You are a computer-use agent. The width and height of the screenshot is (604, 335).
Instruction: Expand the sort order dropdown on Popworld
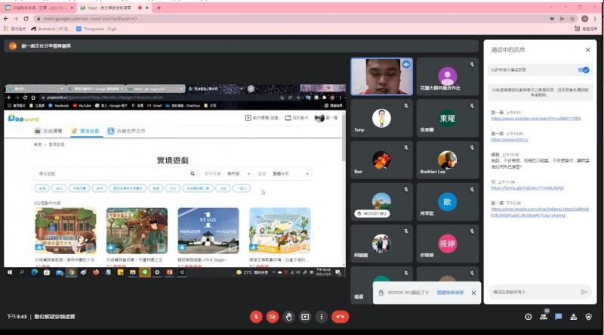239,174
